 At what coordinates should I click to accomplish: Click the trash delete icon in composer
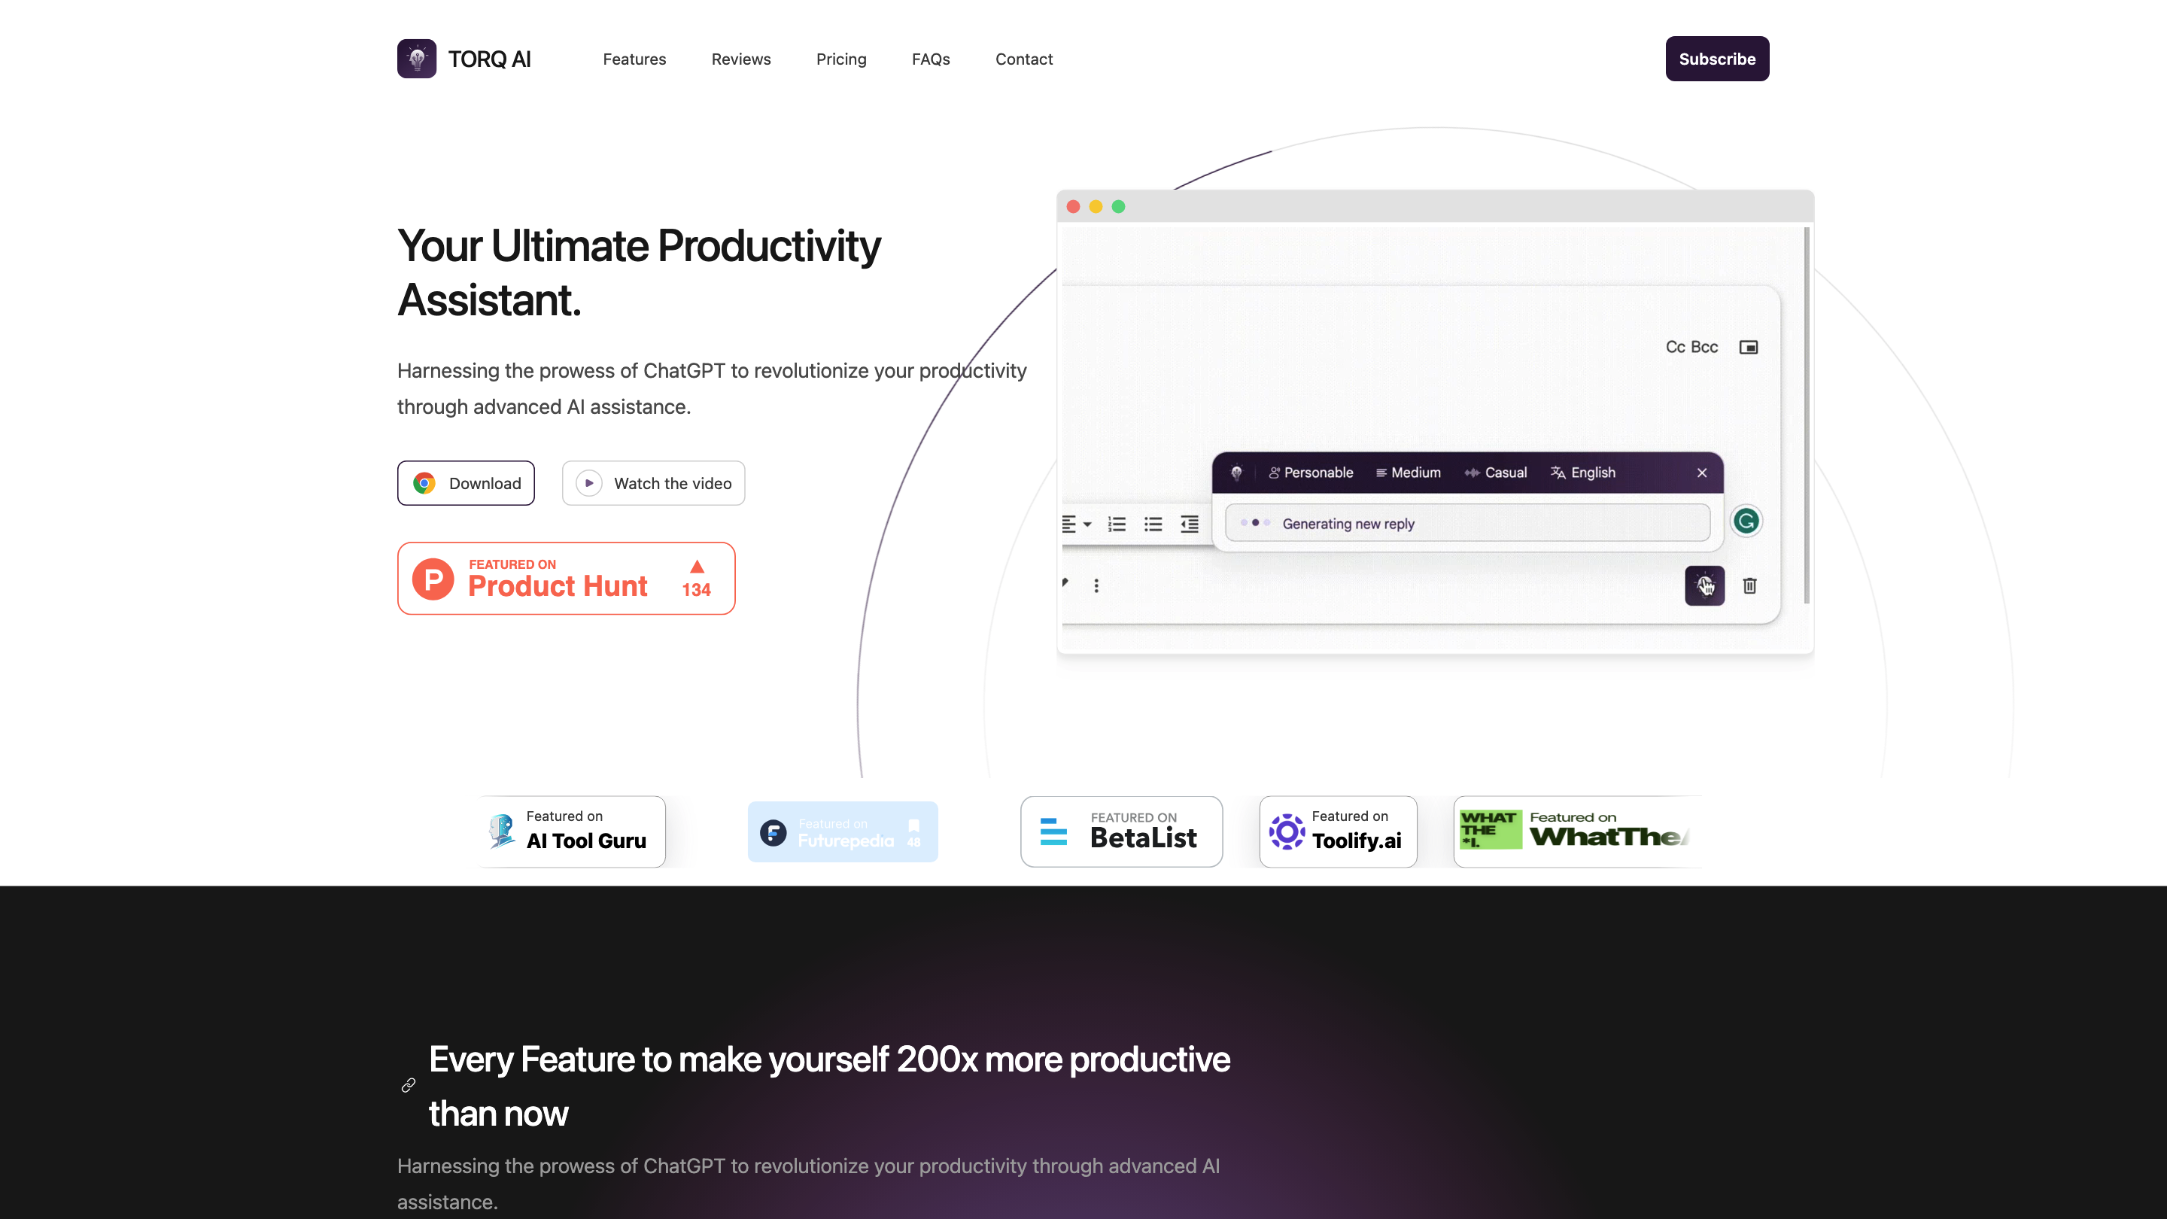click(x=1749, y=585)
